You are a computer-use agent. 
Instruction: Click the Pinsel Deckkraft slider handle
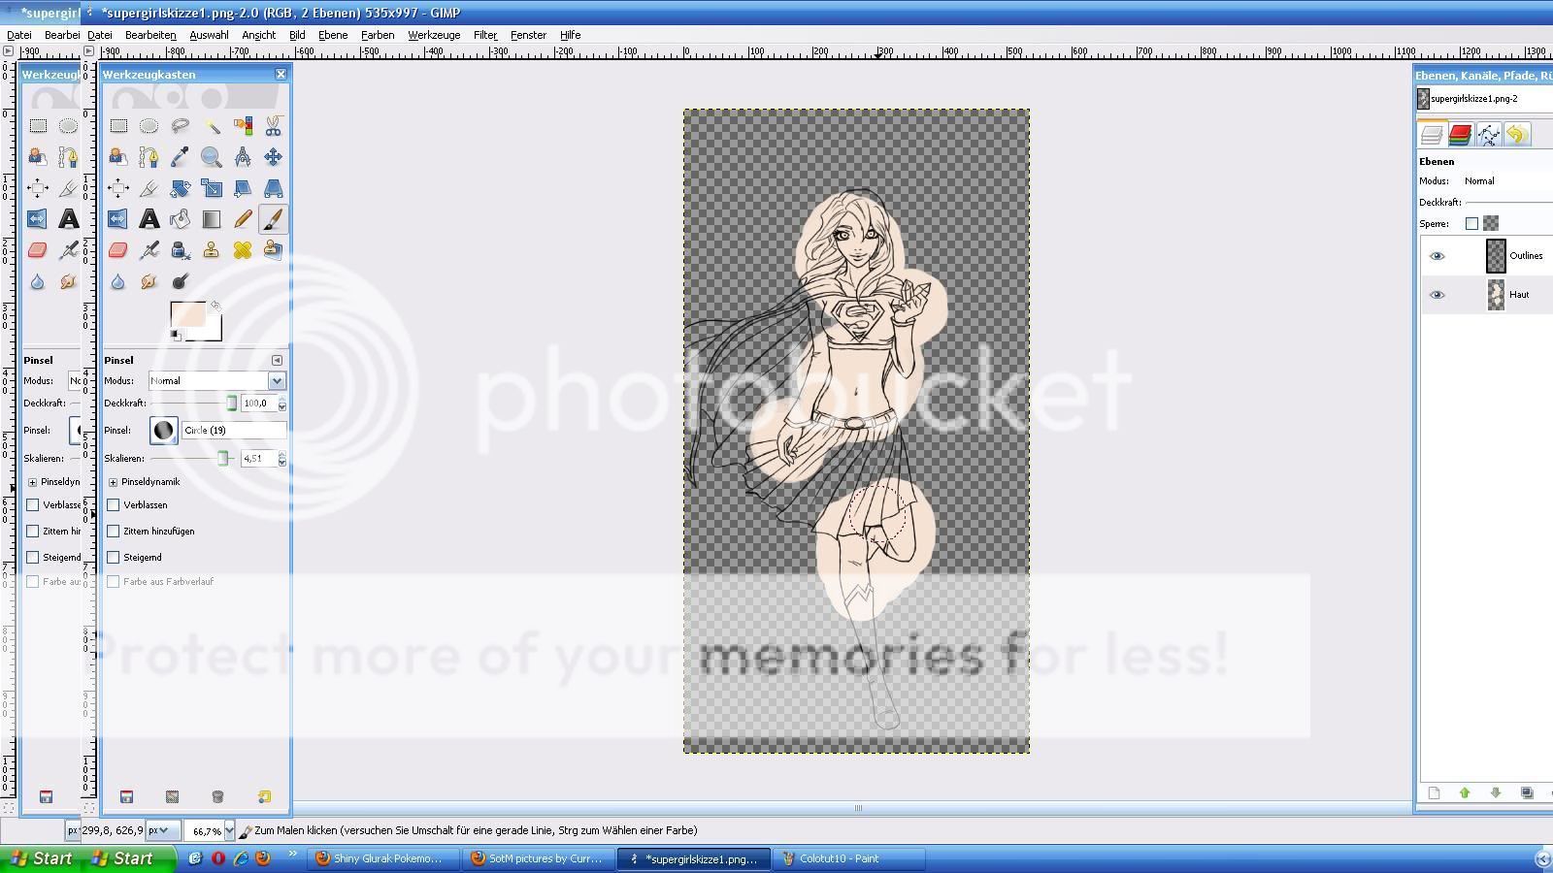tap(231, 404)
